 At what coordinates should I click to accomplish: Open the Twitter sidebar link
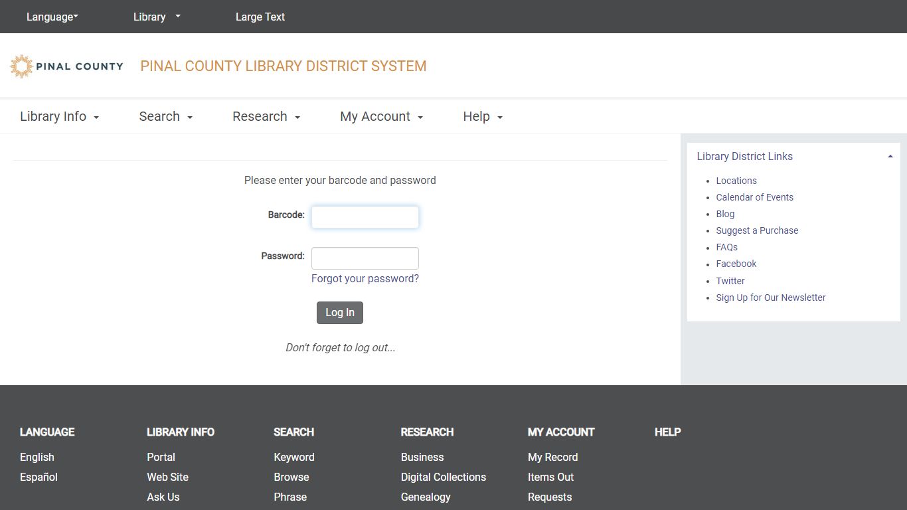[x=730, y=281]
